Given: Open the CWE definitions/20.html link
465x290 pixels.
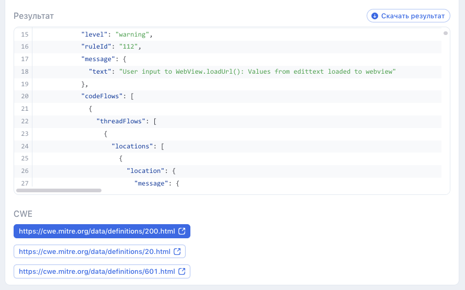Looking at the screenshot, I should point(94,251).
